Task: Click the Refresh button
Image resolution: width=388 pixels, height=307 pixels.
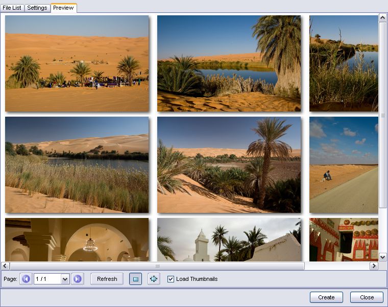Action: tap(107, 279)
